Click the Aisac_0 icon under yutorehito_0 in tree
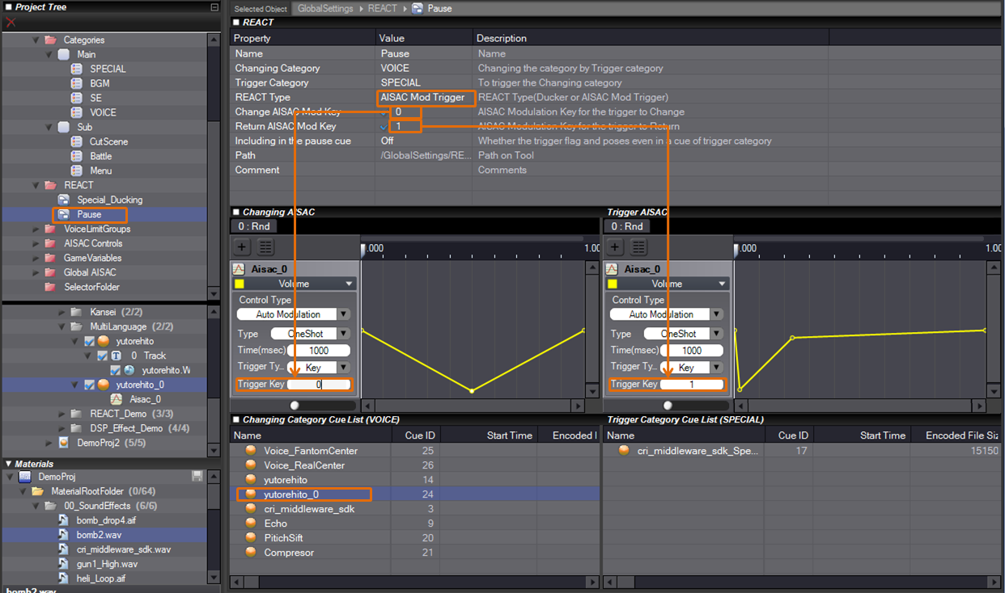The width and height of the screenshot is (1005, 593). (117, 399)
